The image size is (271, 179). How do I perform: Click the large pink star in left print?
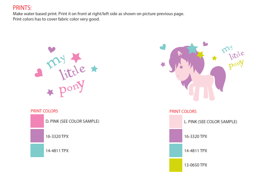tap(76, 58)
